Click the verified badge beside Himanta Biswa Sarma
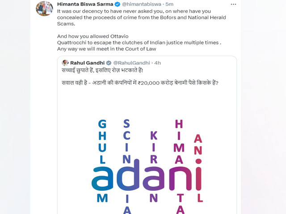Screen dimensions: 286x214 point(117,4)
